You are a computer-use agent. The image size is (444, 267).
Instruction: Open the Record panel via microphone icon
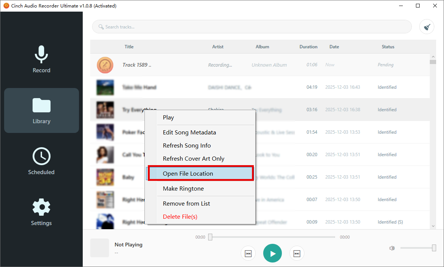click(41, 54)
